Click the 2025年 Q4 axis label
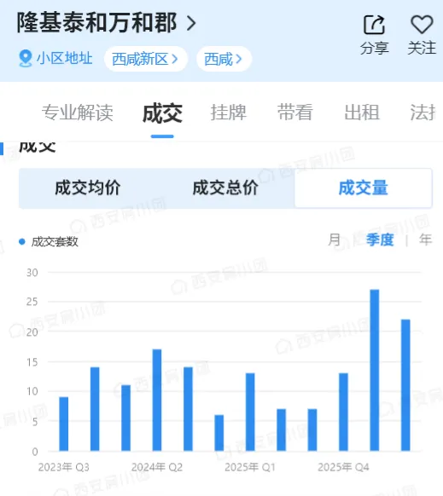The image size is (443, 496). (343, 467)
